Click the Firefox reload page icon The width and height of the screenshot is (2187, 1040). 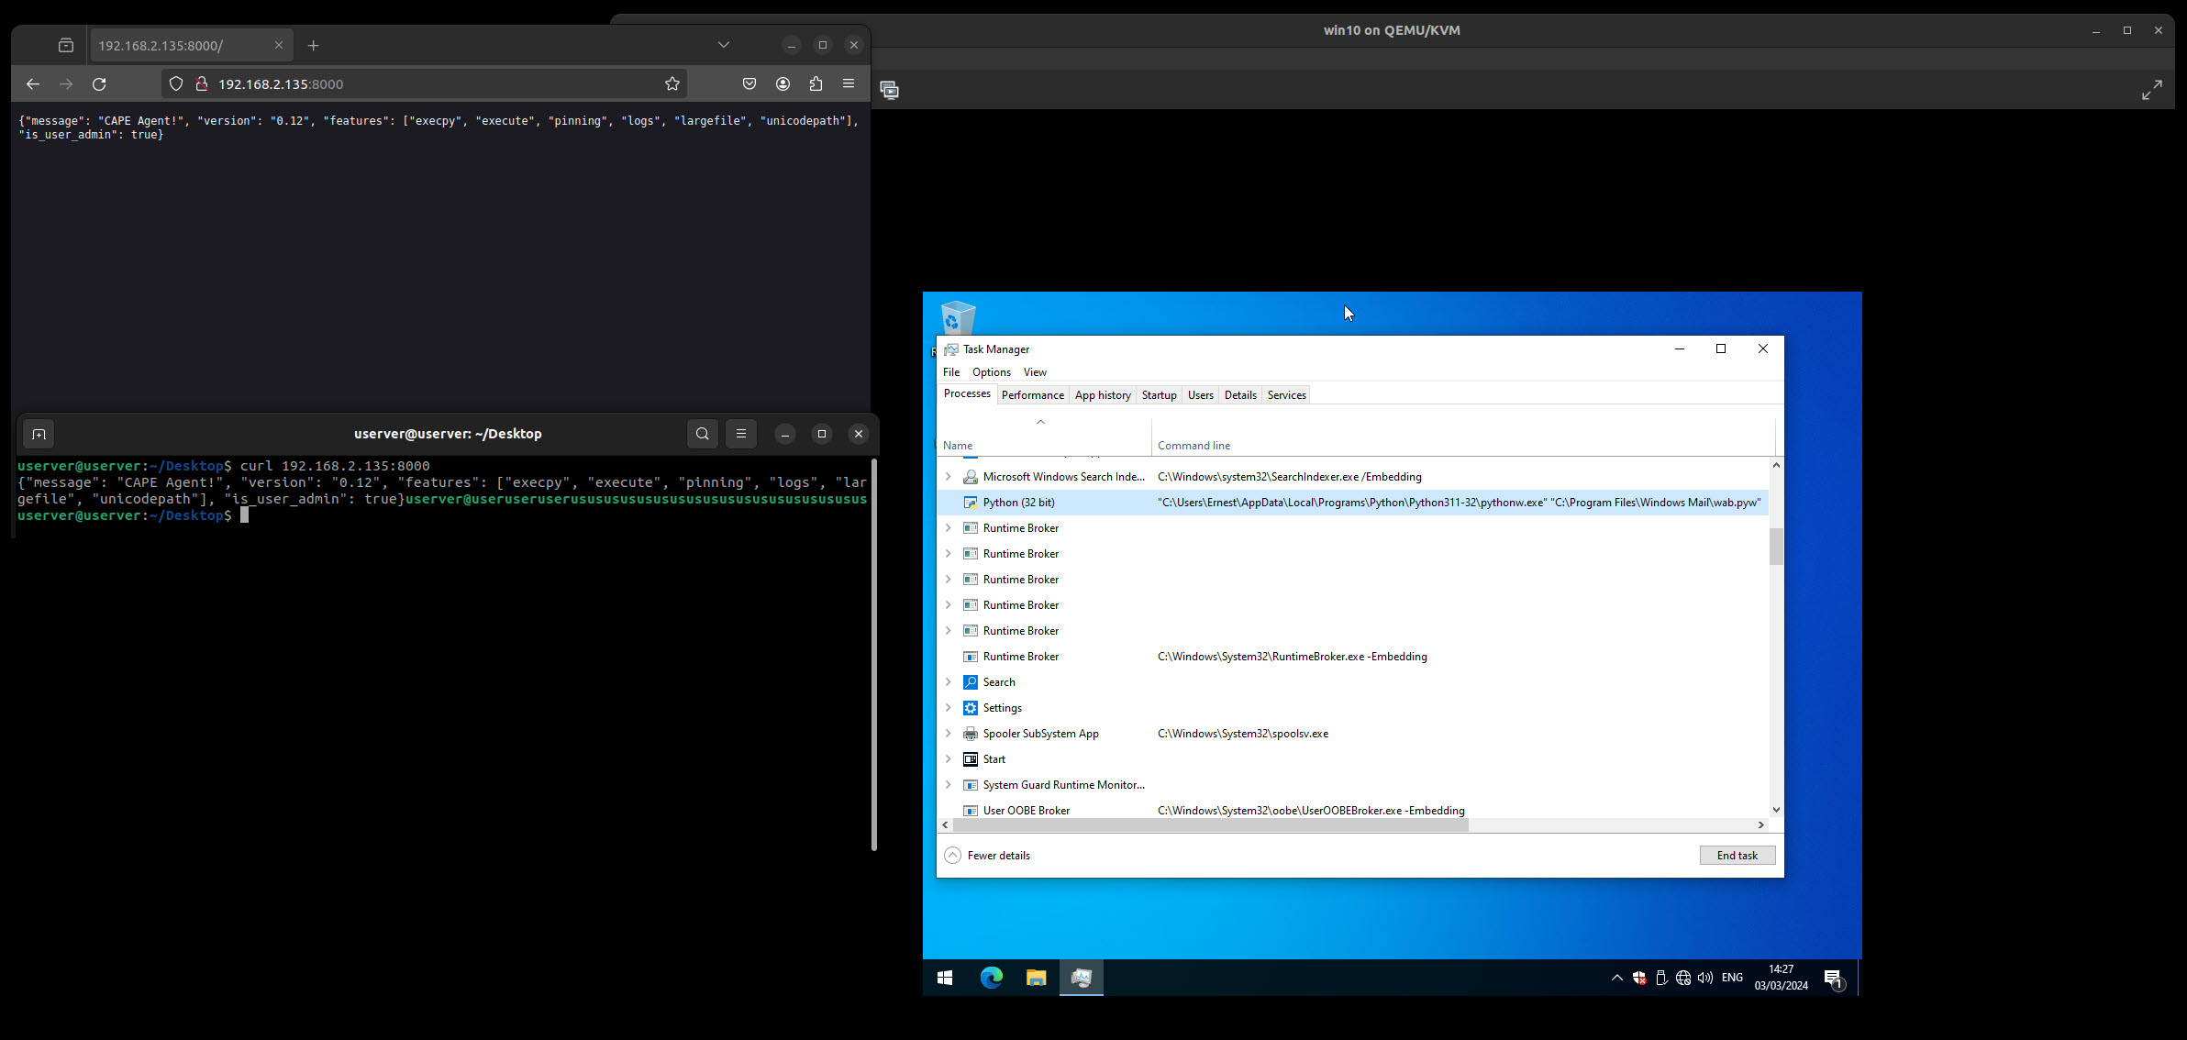pos(99,83)
